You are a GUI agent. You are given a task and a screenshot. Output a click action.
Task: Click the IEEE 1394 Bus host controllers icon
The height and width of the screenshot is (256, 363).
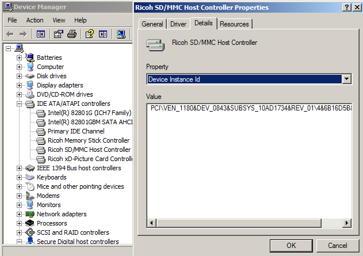click(x=30, y=168)
